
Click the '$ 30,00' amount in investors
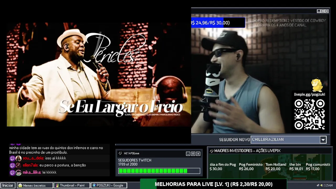216,169
